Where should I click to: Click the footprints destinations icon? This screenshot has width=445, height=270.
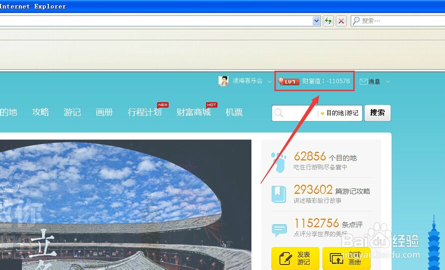(279, 162)
